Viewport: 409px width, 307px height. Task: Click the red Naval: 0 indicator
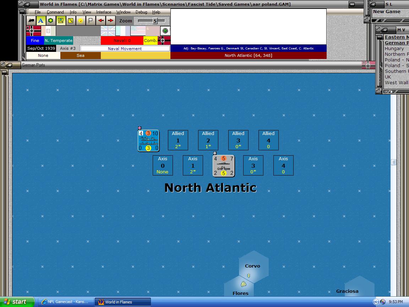(x=122, y=41)
